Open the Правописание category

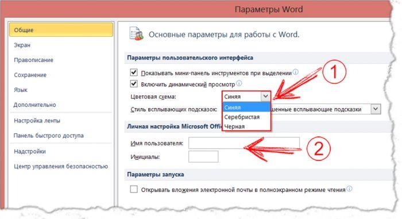click(x=33, y=60)
